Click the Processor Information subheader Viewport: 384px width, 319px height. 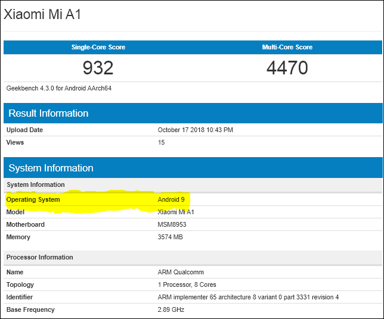pos(39,257)
